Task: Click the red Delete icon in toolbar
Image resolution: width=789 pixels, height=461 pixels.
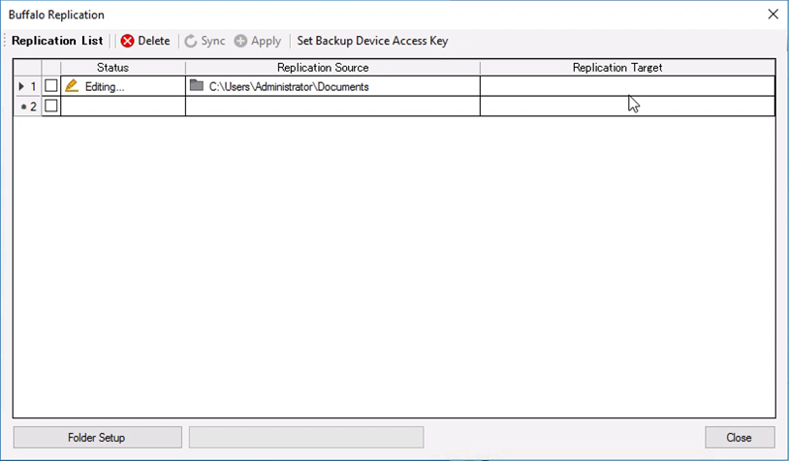Action: [x=127, y=41]
